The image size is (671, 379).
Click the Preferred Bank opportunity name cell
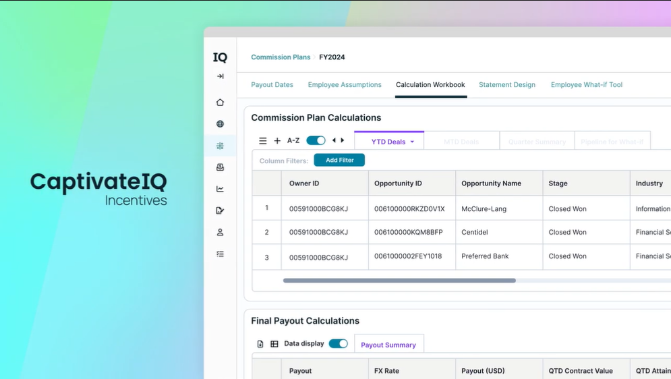pyautogui.click(x=500, y=257)
